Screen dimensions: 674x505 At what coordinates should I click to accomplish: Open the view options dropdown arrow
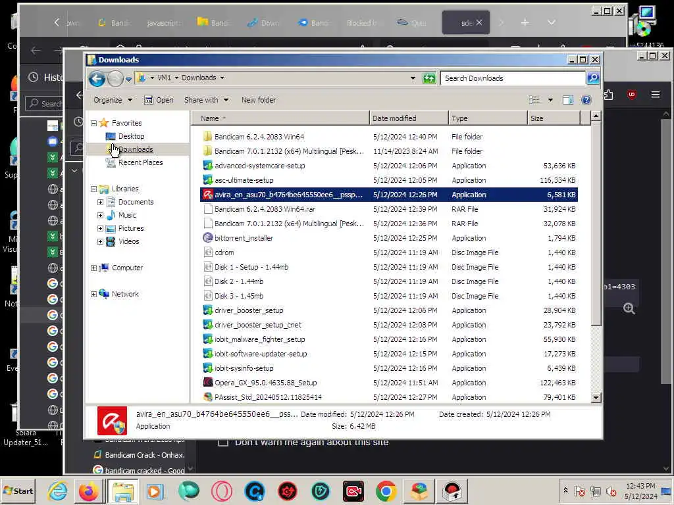[x=550, y=100]
